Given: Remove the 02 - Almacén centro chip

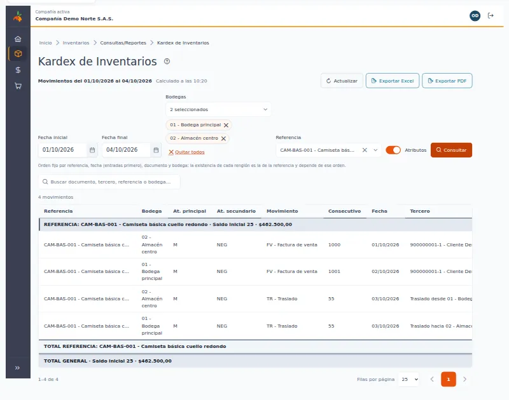Looking at the screenshot, I should [x=224, y=138].
